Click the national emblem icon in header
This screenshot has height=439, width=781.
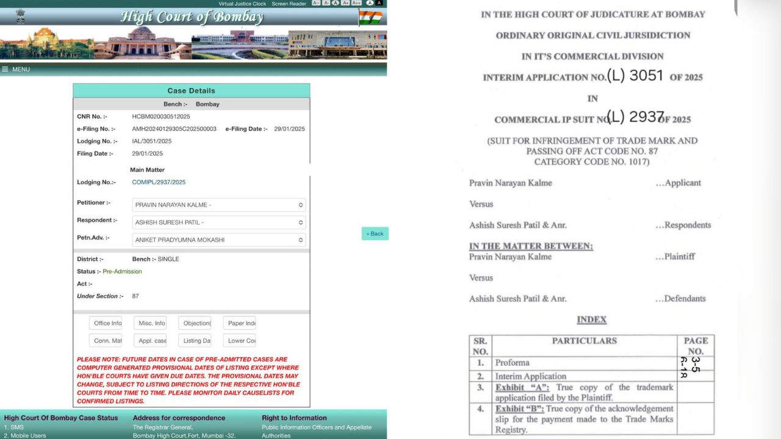[21, 16]
